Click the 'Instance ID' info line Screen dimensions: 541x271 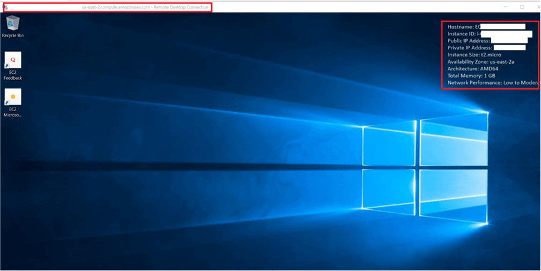[x=490, y=34]
